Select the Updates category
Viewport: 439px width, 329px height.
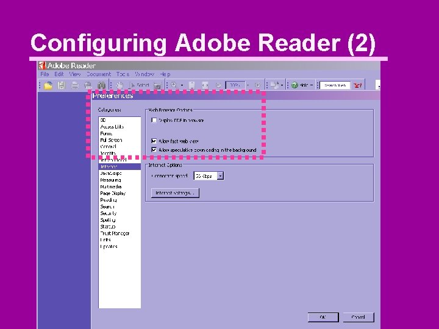(x=120, y=247)
